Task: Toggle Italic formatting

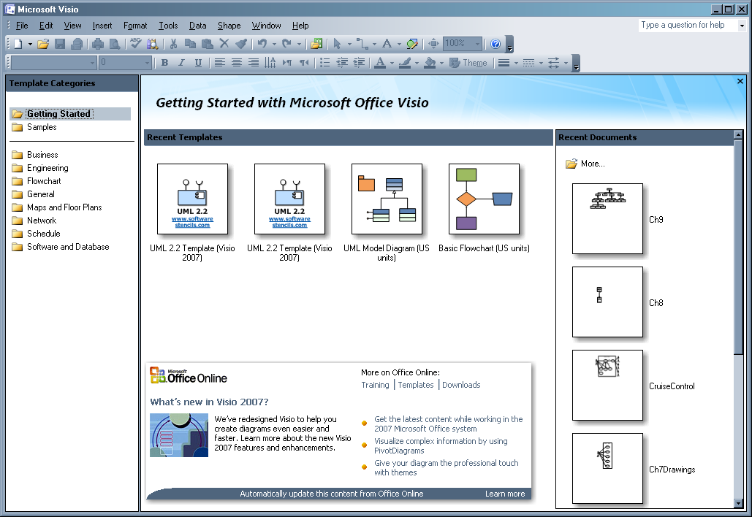Action: coord(181,63)
